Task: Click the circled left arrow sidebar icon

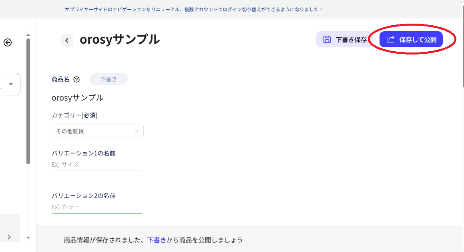Action: [8, 42]
